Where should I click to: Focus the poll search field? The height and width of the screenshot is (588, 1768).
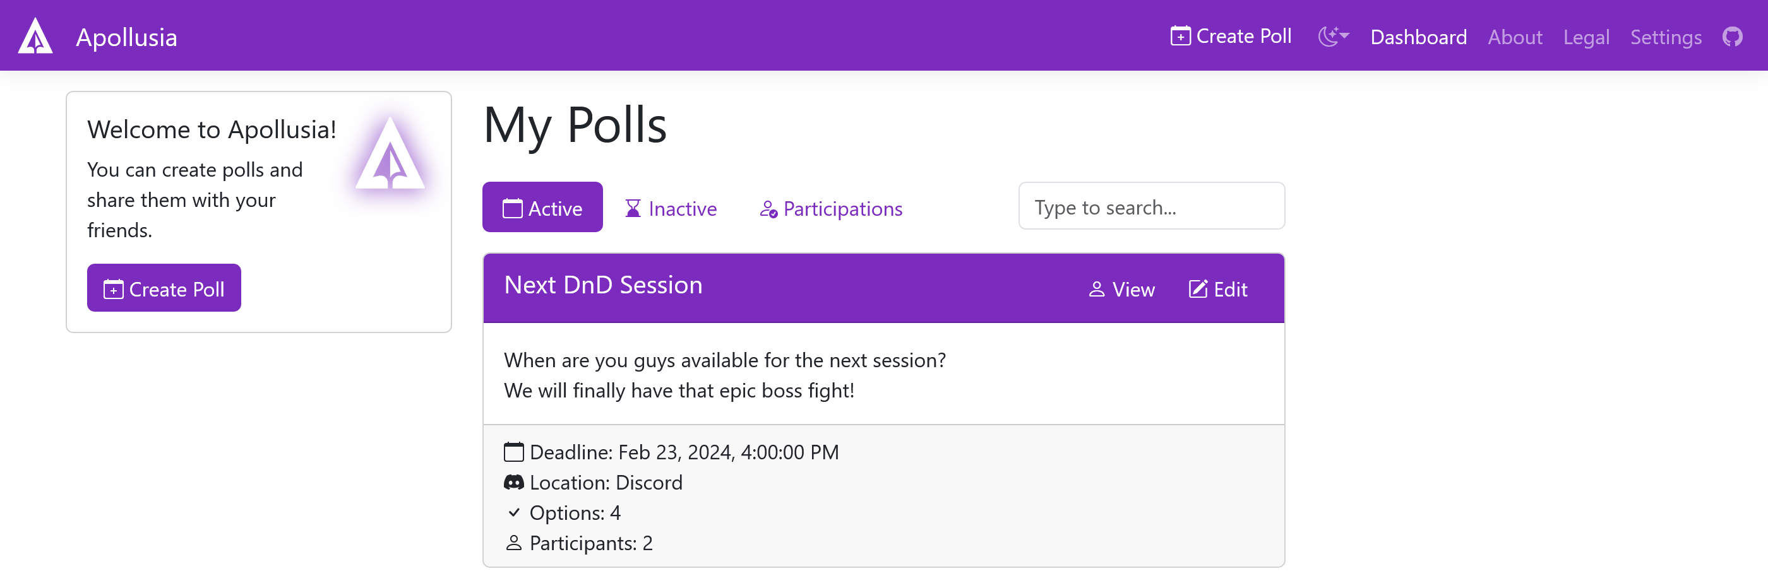pyautogui.click(x=1151, y=206)
